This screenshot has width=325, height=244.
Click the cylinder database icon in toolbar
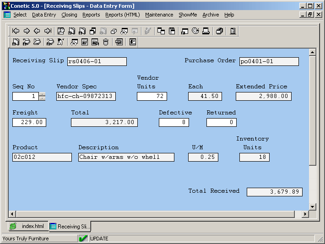[106, 42]
